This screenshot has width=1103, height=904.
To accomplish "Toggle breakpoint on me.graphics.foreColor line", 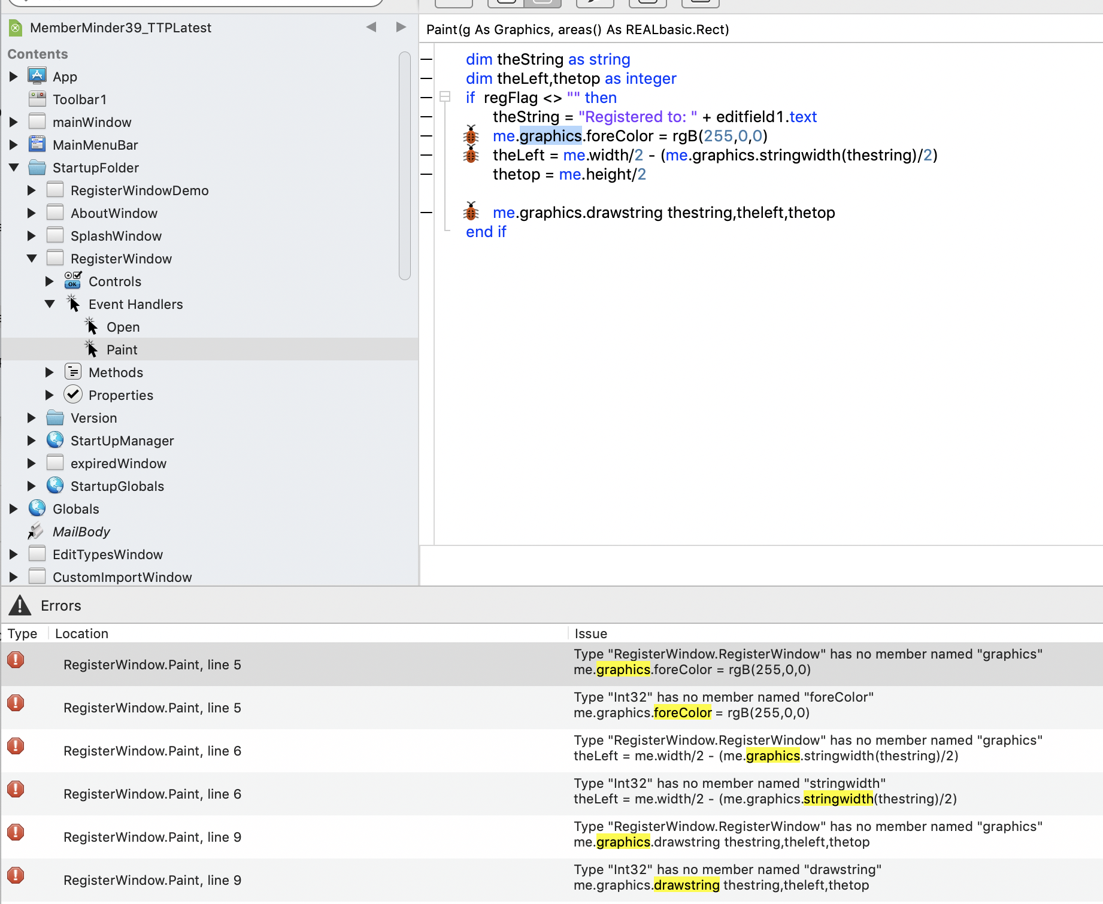I will tap(426, 136).
